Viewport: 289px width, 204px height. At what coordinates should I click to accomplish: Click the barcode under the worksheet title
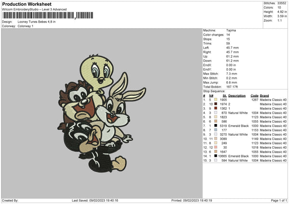click(48, 15)
